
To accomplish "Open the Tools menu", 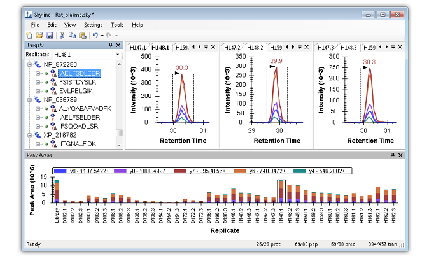I will (116, 25).
